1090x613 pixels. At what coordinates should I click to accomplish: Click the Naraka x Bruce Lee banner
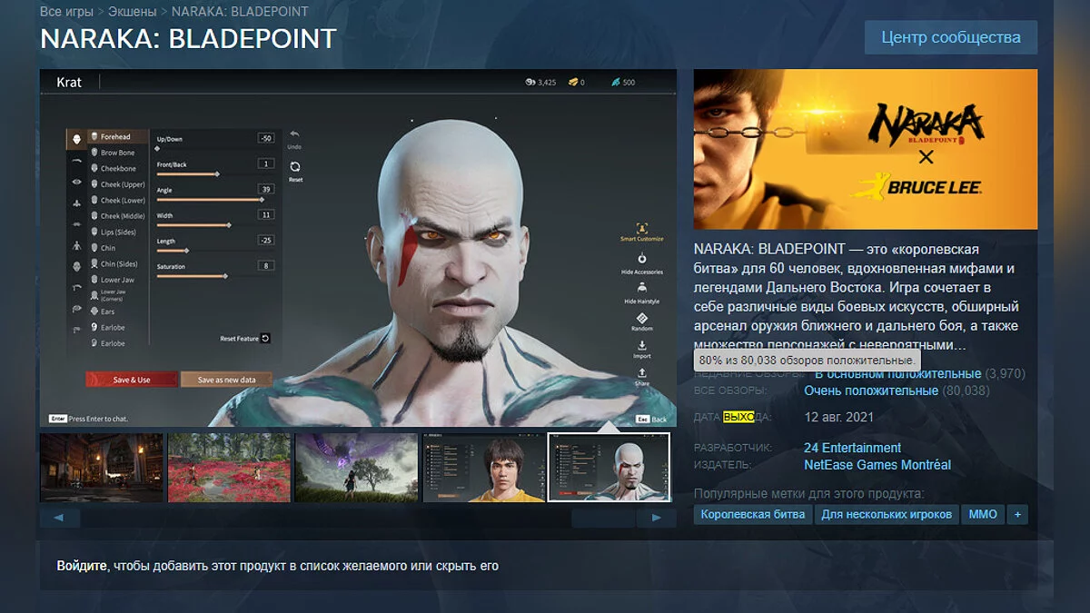point(866,149)
